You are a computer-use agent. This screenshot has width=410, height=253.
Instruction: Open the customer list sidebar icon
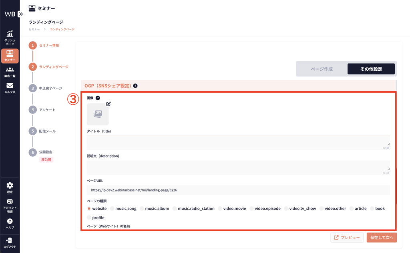pos(10,72)
